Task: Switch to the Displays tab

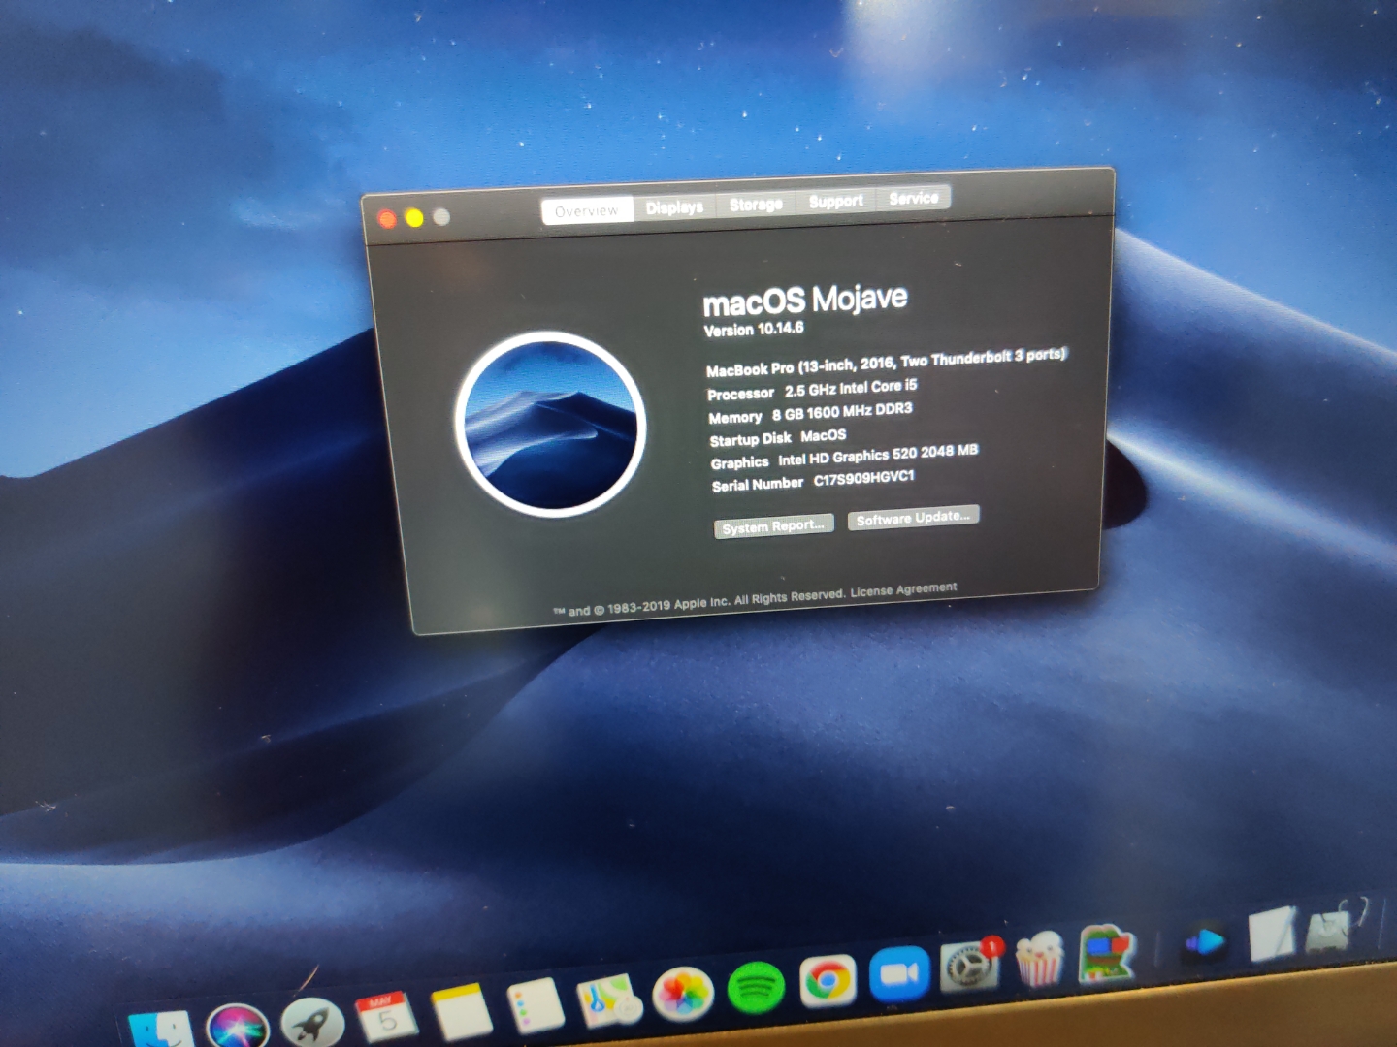Action: tap(675, 207)
